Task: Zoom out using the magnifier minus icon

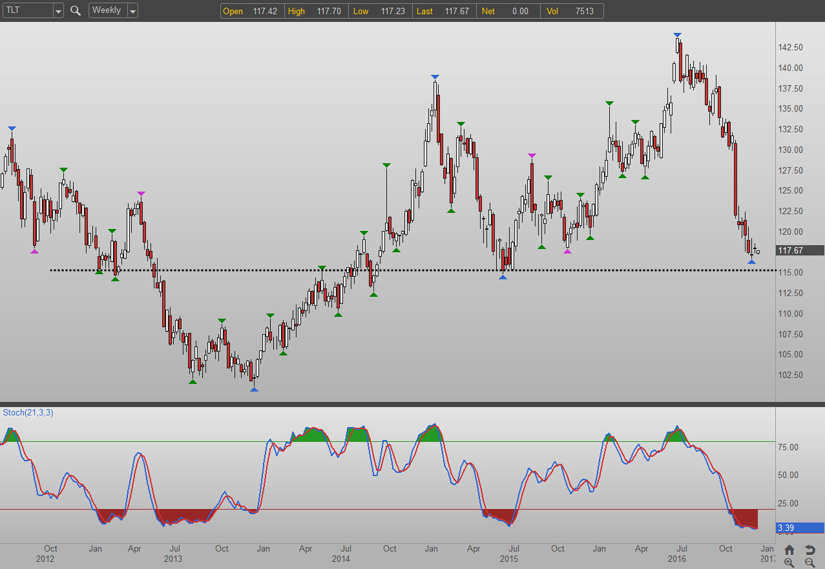Action: (809, 563)
